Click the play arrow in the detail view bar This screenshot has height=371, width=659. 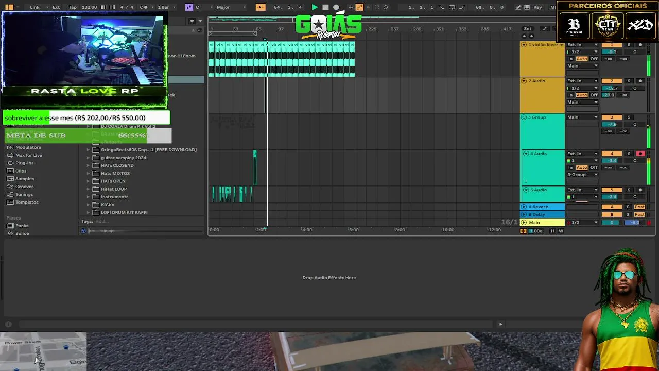[x=500, y=324]
